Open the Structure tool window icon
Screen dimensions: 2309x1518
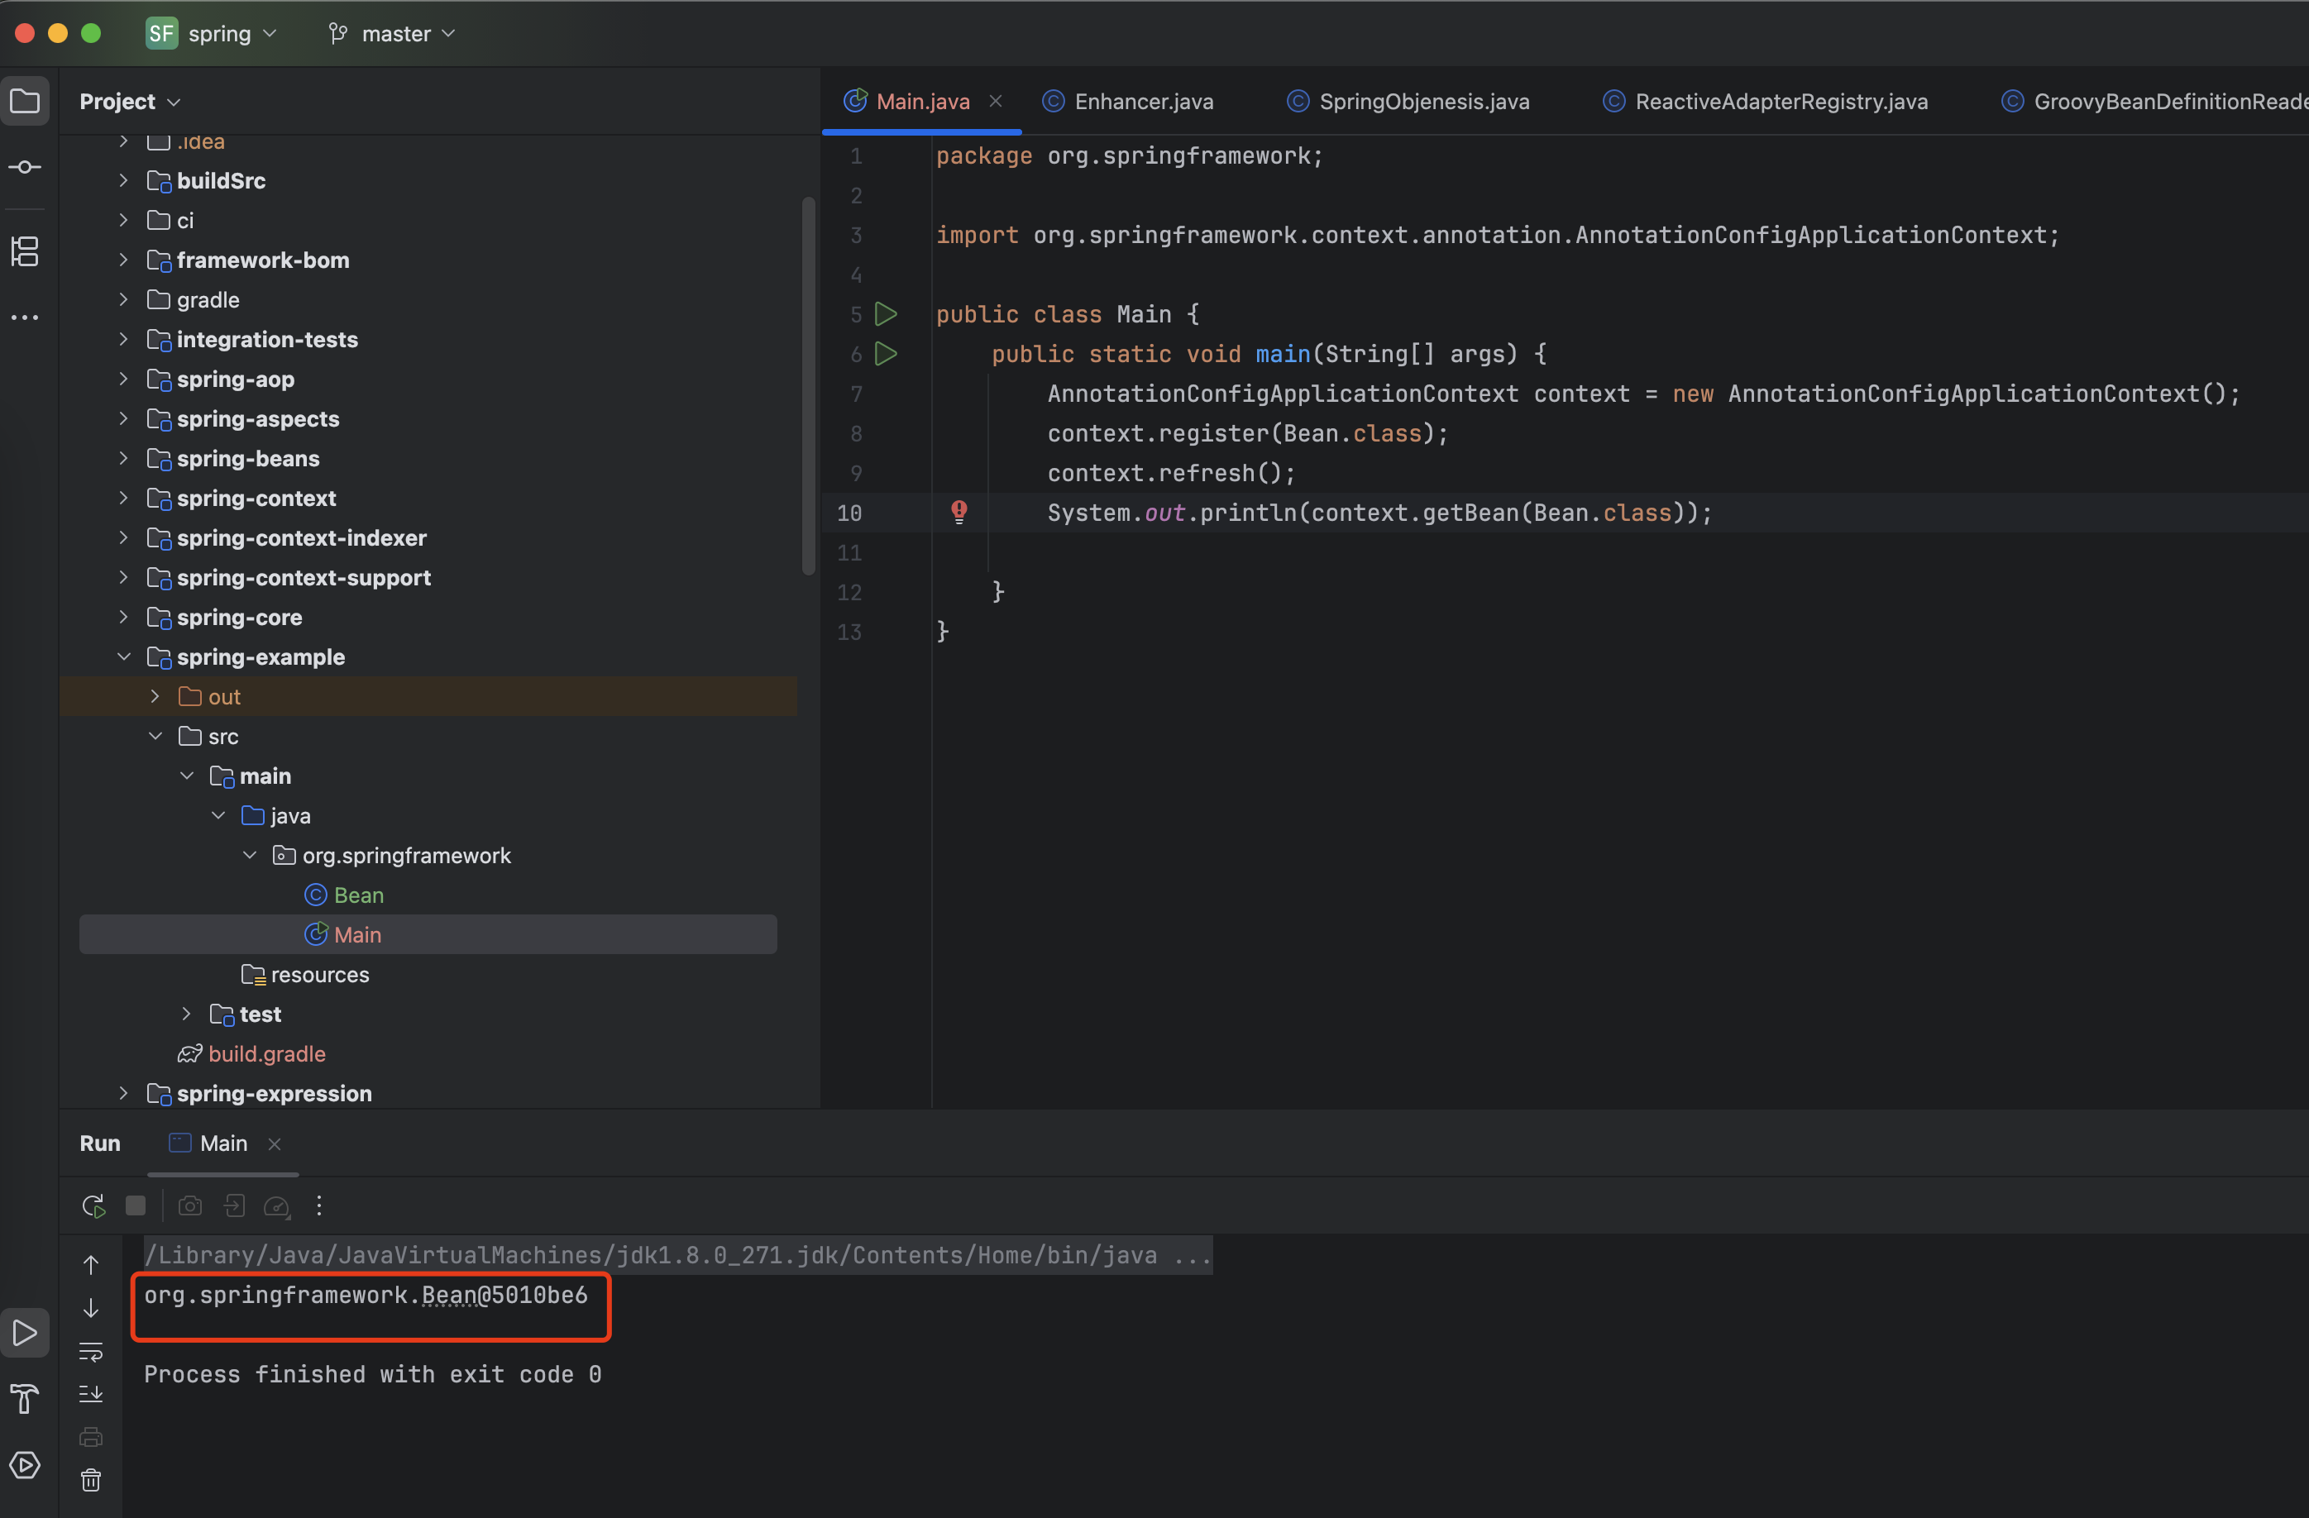point(26,251)
